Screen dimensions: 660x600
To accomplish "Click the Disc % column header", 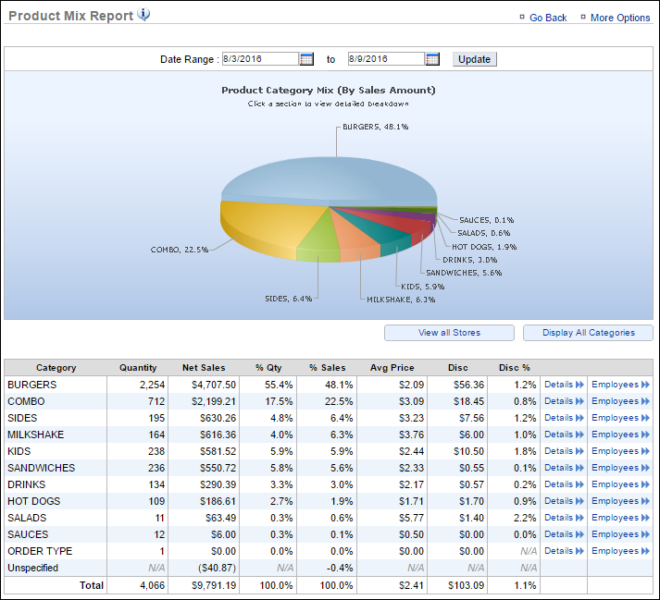I will pos(515,367).
